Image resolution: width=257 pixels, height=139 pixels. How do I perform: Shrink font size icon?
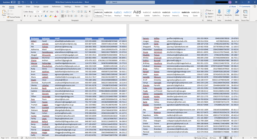pos(47,12)
